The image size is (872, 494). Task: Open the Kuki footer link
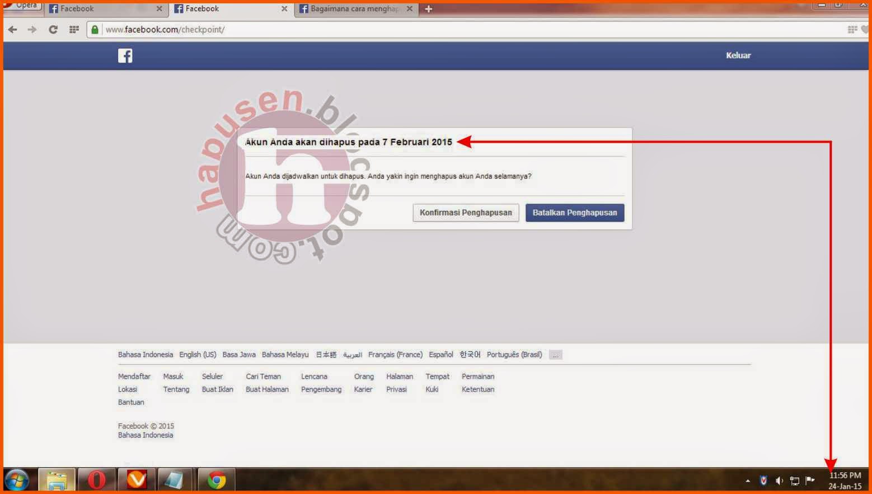pyautogui.click(x=432, y=389)
